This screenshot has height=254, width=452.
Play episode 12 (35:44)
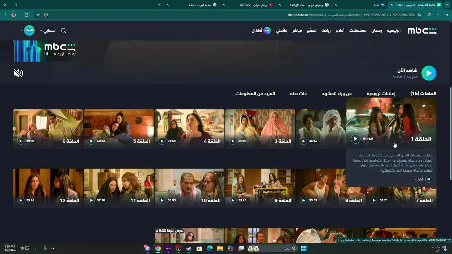coord(21,200)
